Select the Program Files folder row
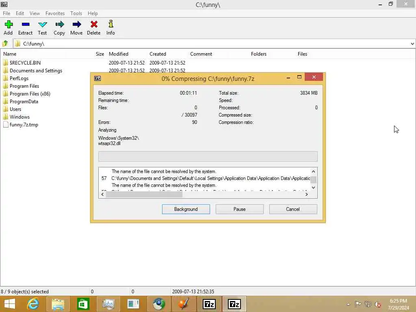 tap(24, 86)
